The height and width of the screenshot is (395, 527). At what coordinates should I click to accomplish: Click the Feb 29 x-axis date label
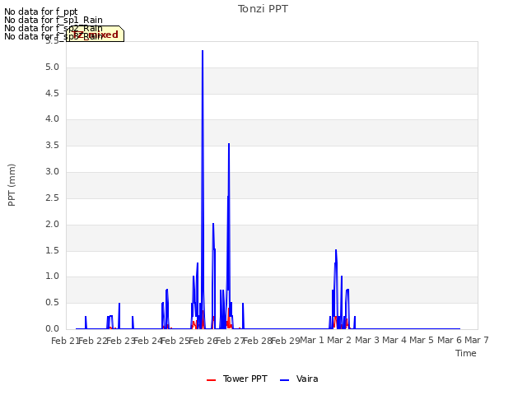[x=285, y=341]
